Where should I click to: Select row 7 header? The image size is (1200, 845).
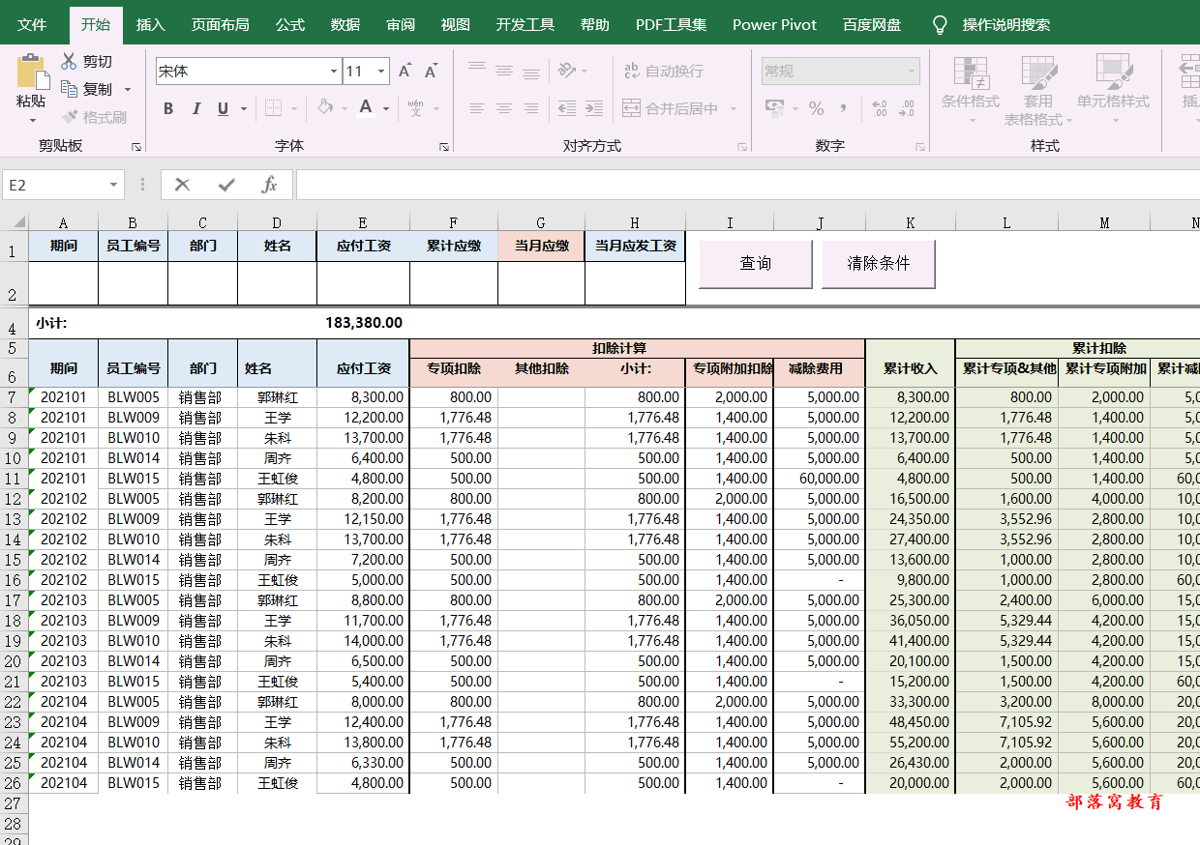[14, 397]
